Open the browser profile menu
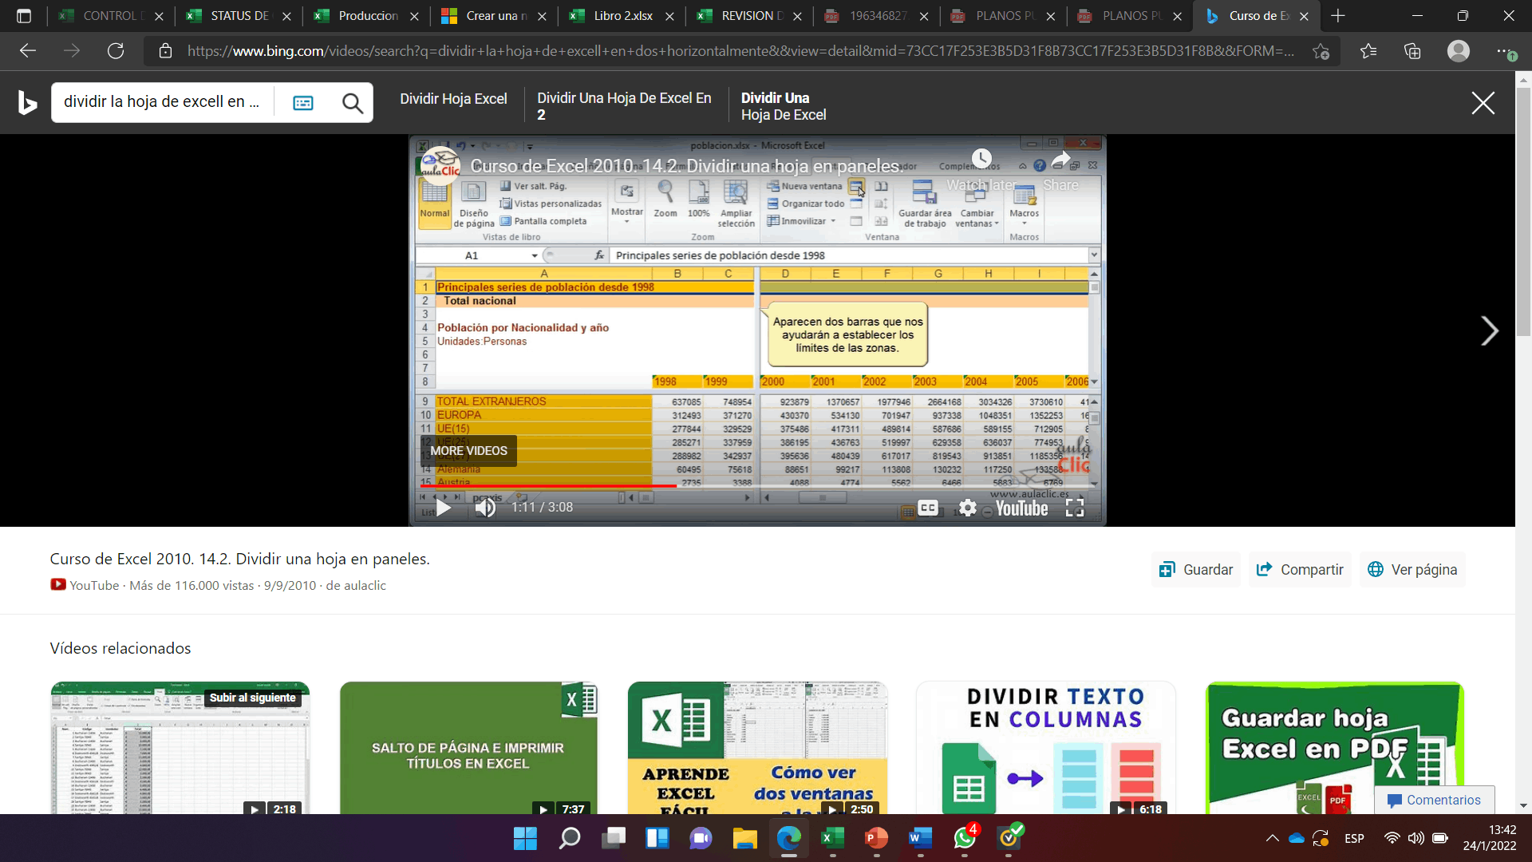 tap(1459, 50)
